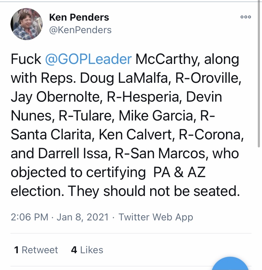The width and height of the screenshot is (262, 270).
Task: Click the number 1 in the retweet count
Action: (16, 250)
